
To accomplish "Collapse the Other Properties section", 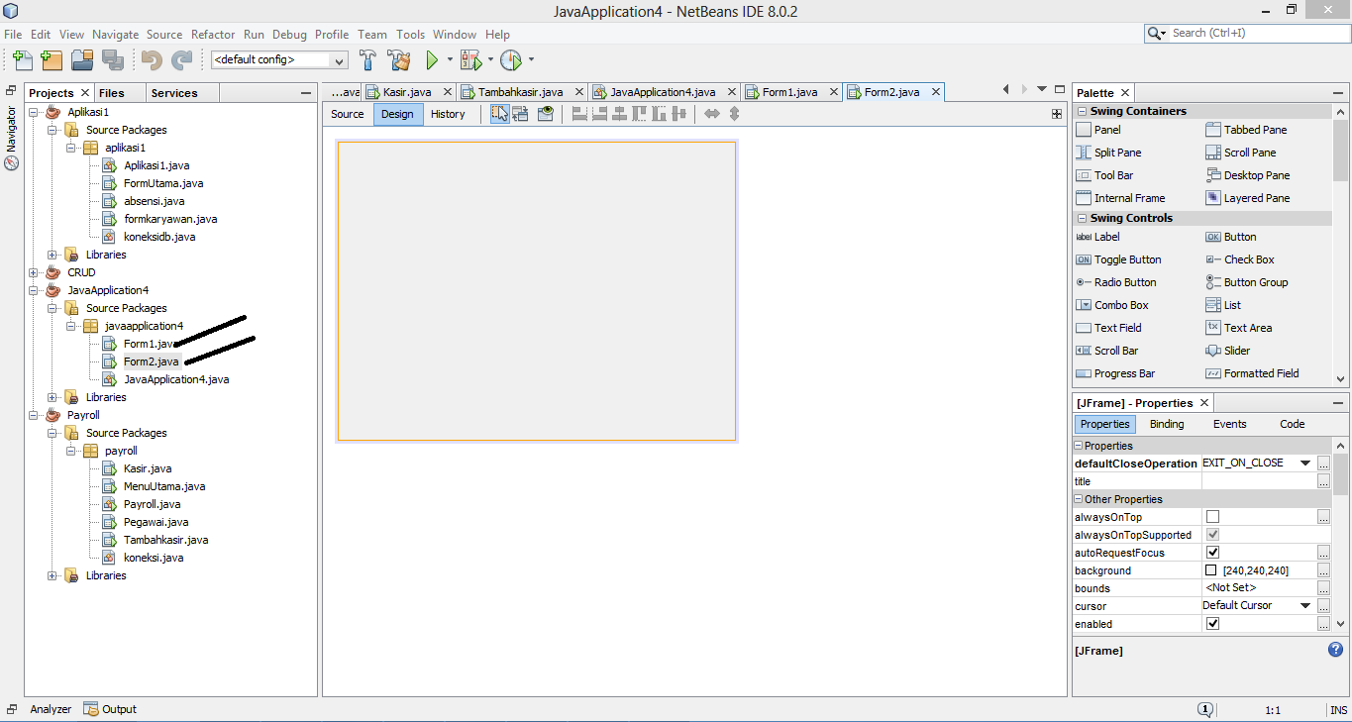I will click(1080, 500).
